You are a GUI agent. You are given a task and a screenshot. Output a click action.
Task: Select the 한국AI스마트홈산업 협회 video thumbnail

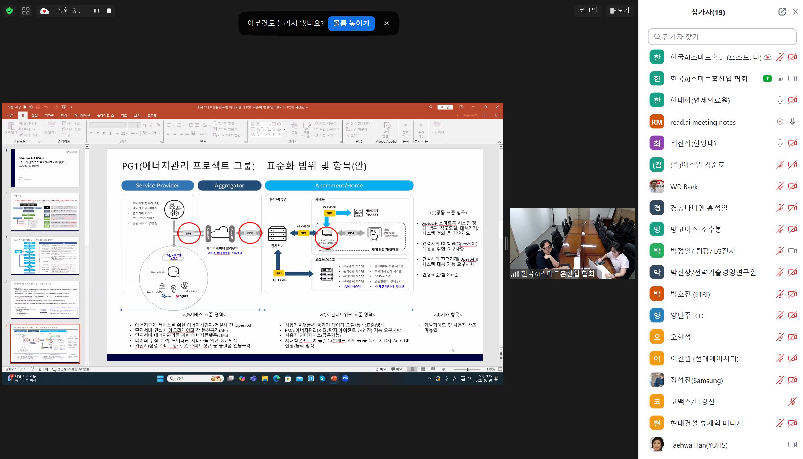[x=572, y=243]
